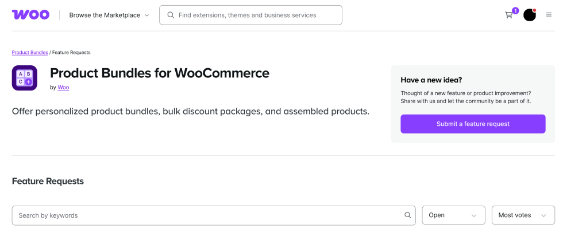Open the Most votes sort dropdown

click(x=523, y=215)
